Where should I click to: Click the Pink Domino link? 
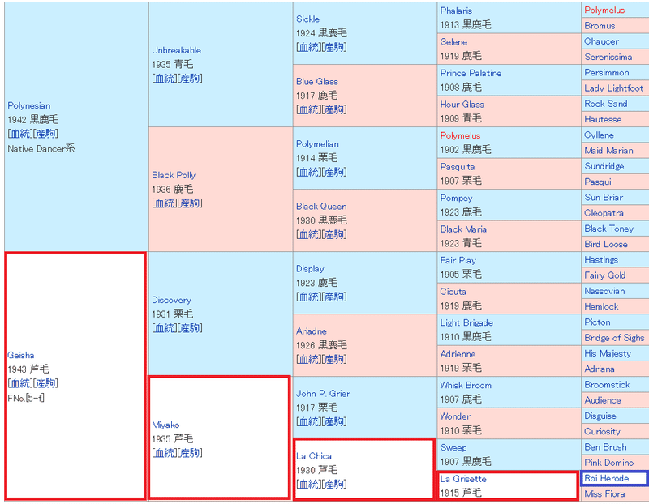pos(609,463)
